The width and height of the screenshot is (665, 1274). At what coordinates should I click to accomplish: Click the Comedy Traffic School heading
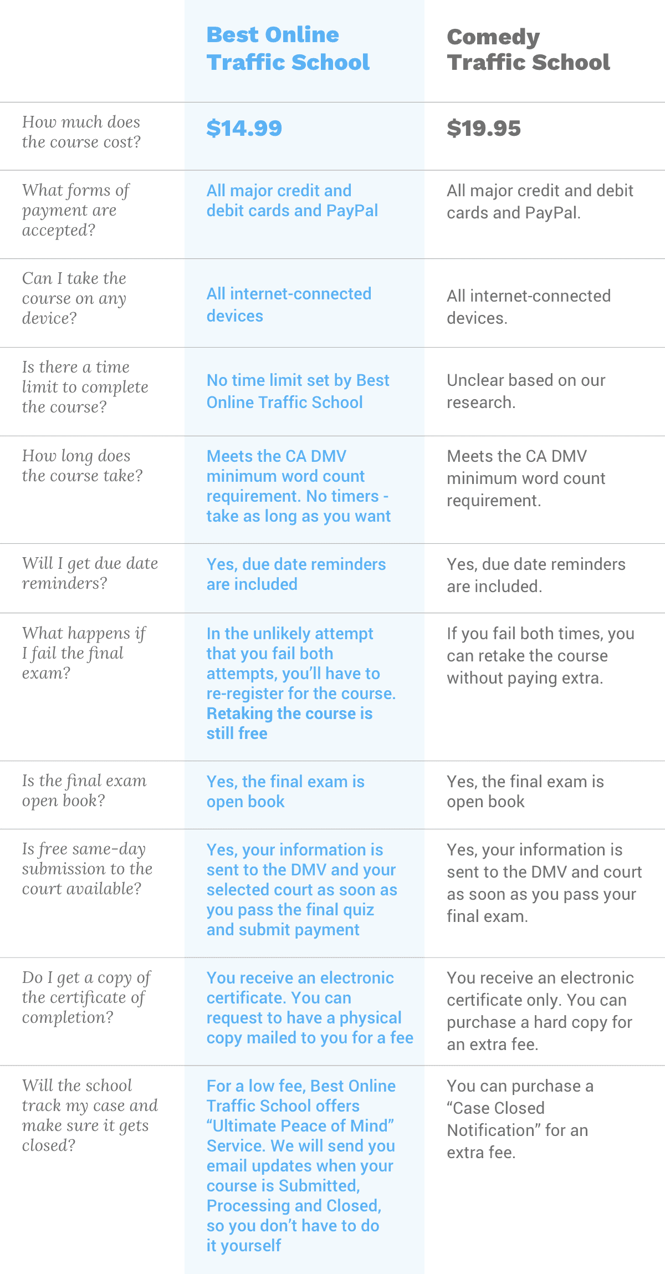pos(528,49)
